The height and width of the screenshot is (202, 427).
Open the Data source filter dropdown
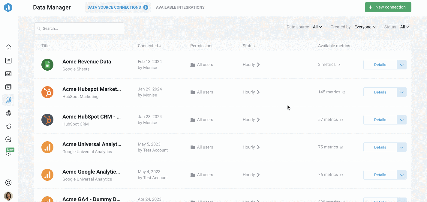tap(317, 27)
